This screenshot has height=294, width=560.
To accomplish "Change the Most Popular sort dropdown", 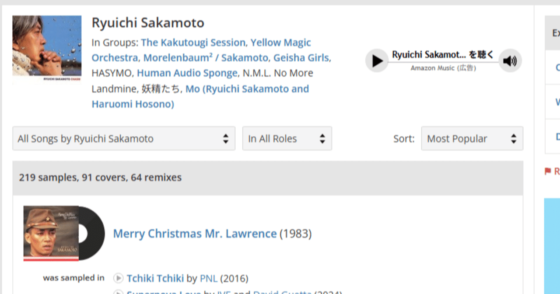I will pos(472,138).
